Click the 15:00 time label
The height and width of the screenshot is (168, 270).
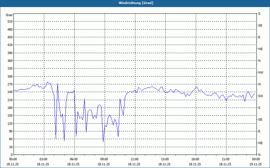pyautogui.click(x=165, y=159)
